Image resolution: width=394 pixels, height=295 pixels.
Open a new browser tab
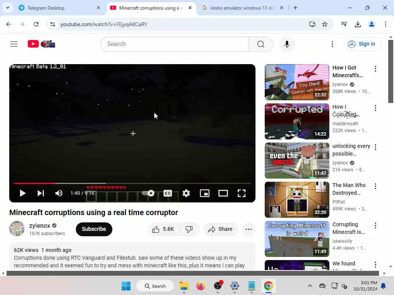tap(295, 8)
